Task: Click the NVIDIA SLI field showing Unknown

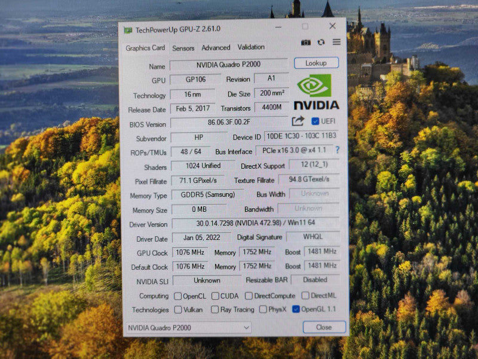Action: click(207, 280)
